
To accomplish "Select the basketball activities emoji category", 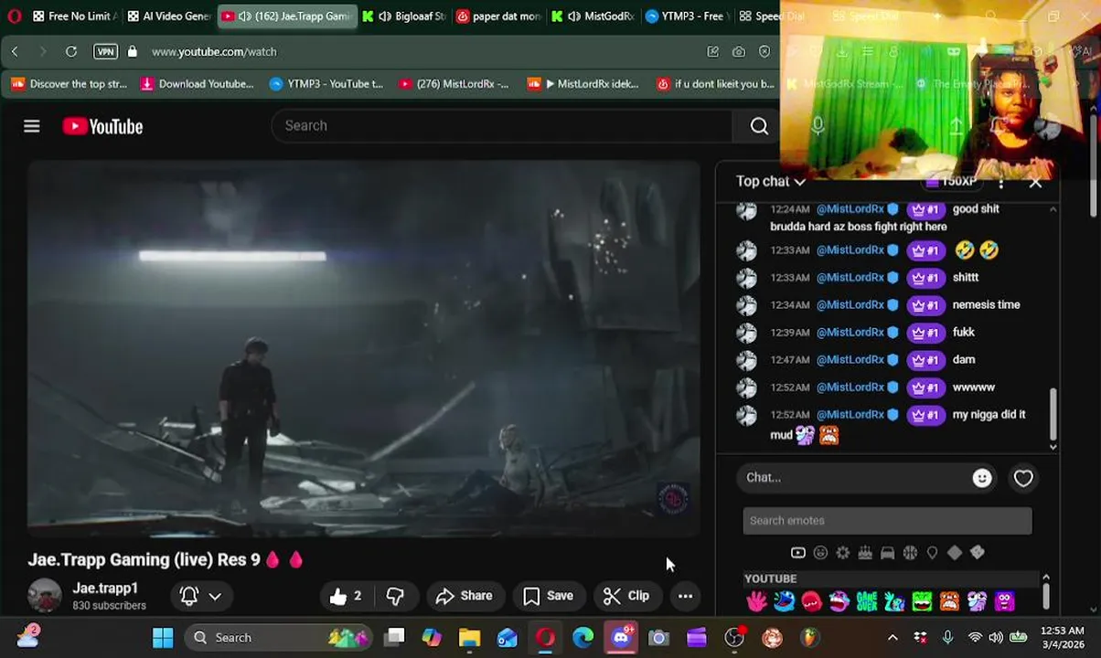I will [x=910, y=553].
